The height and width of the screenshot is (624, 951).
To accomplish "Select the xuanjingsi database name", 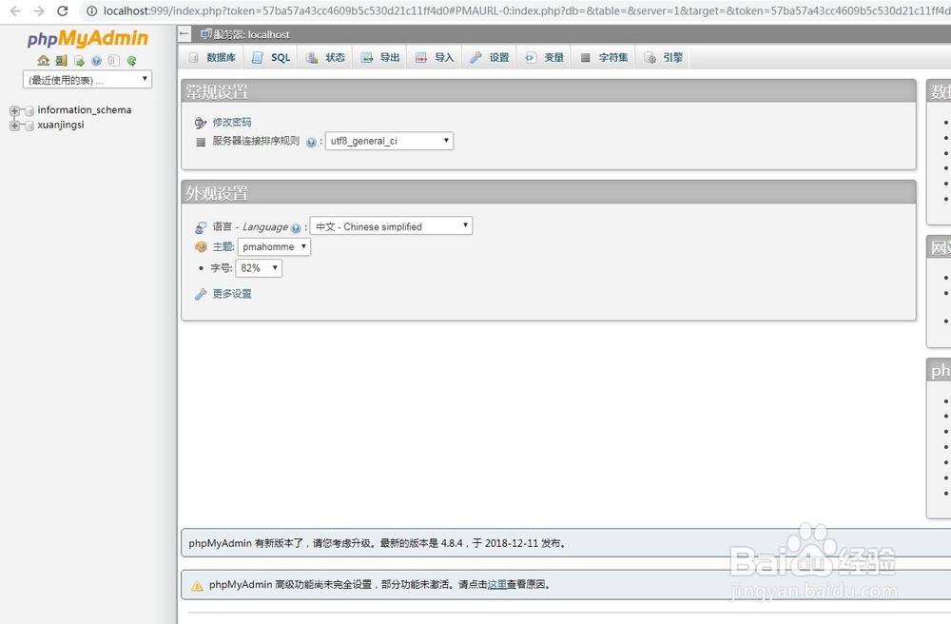I will 61,125.
